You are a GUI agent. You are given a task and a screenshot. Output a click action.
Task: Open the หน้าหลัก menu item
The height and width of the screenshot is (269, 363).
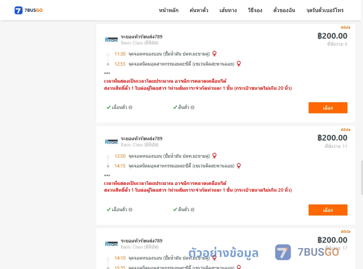pos(168,10)
